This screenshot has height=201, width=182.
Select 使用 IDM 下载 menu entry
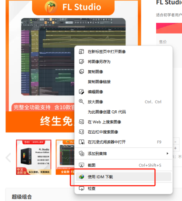[x=123, y=177]
